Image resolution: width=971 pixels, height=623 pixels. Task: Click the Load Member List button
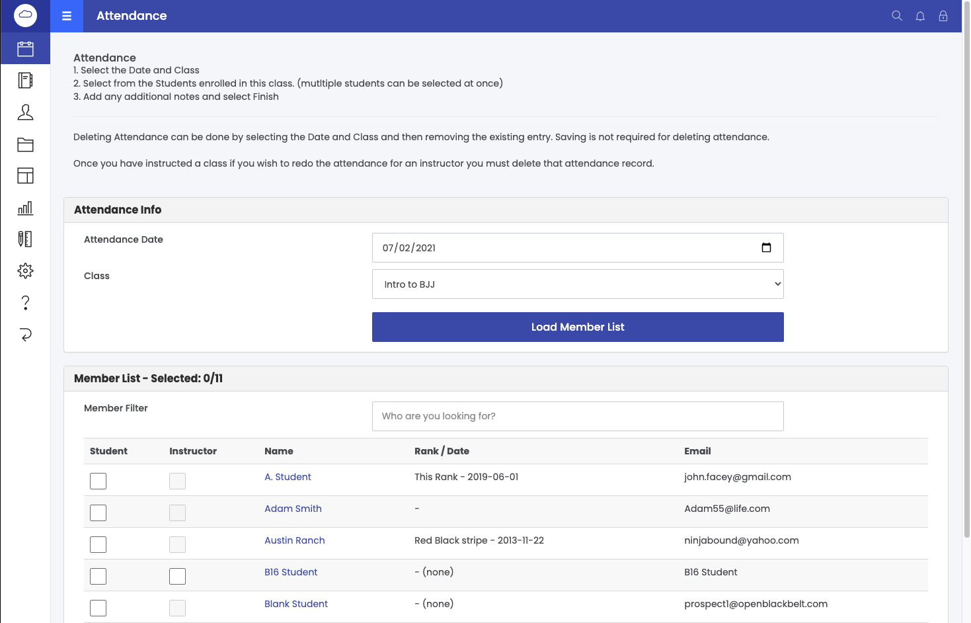pyautogui.click(x=578, y=327)
